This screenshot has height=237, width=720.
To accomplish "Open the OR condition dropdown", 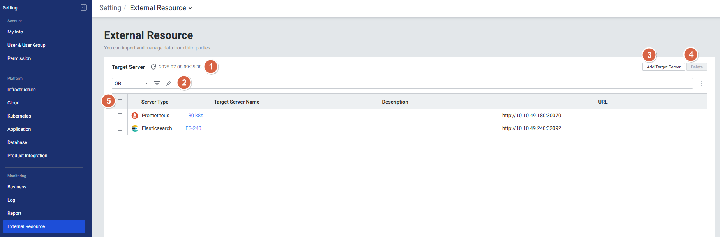I will [x=131, y=83].
